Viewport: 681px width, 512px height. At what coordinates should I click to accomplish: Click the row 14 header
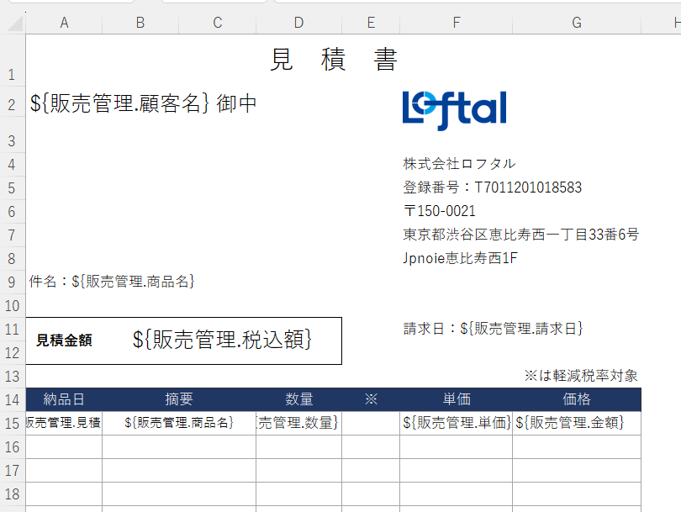click(x=12, y=399)
